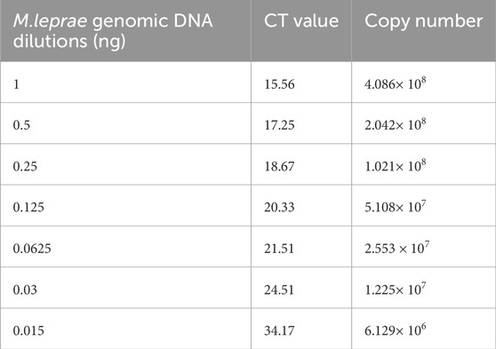Click the copy number 4.086× 10⁸
The height and width of the screenshot is (349, 496).
[396, 83]
